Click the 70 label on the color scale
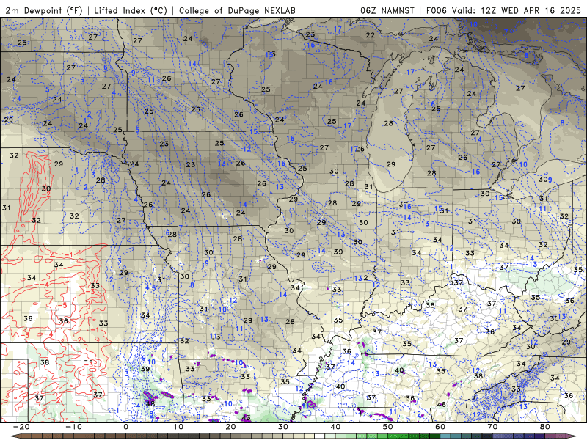587x440 pixels. 492,427
